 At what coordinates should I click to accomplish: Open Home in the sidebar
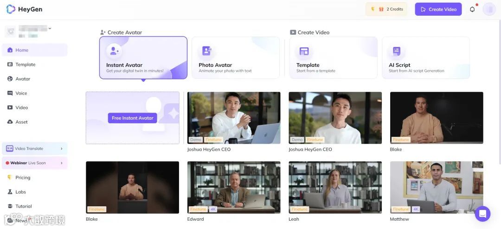coord(34,50)
